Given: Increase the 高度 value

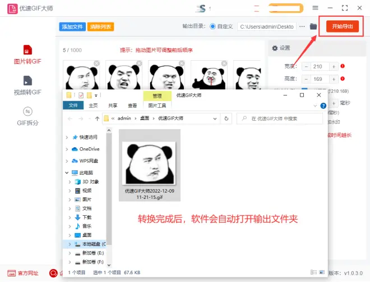Looking at the screenshot, I should [x=334, y=79].
